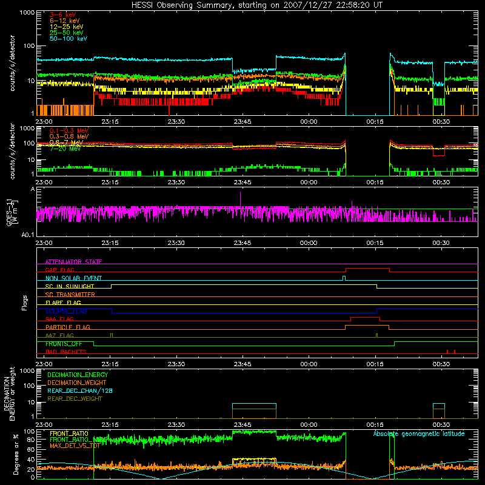Image resolution: width=485 pixels, height=485 pixels.
Task: Select the FLARE_FLAG label
Action: coord(63,303)
